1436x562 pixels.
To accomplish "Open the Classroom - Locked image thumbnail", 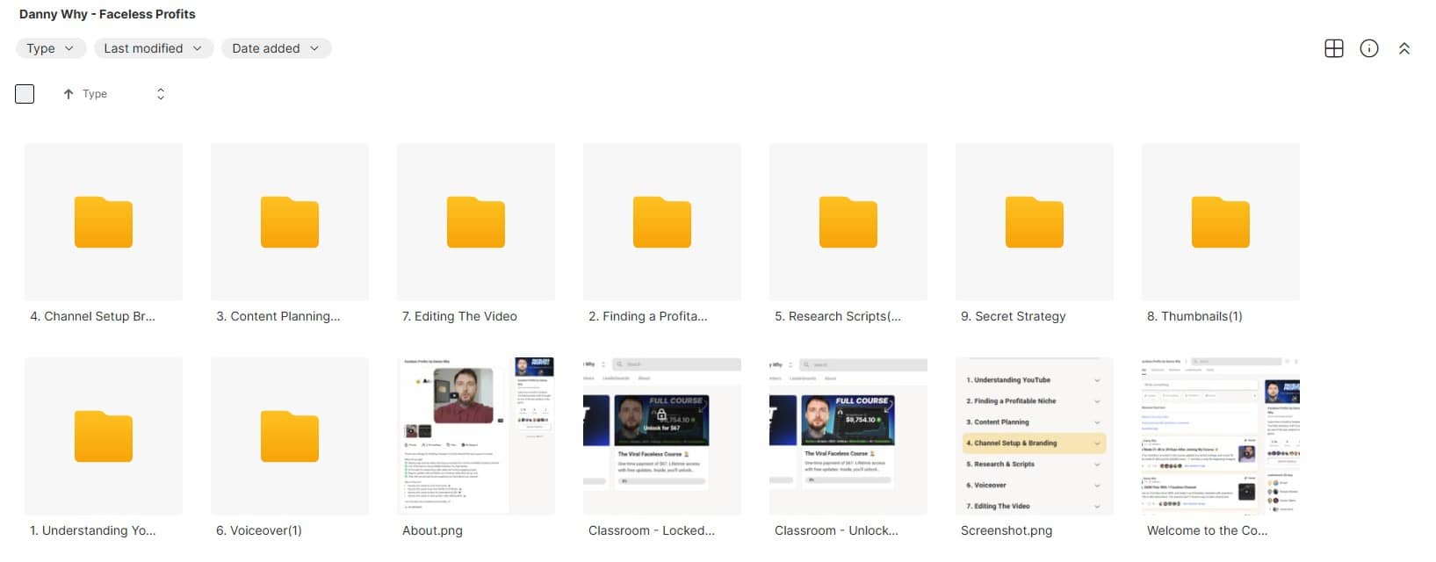I will tap(661, 436).
